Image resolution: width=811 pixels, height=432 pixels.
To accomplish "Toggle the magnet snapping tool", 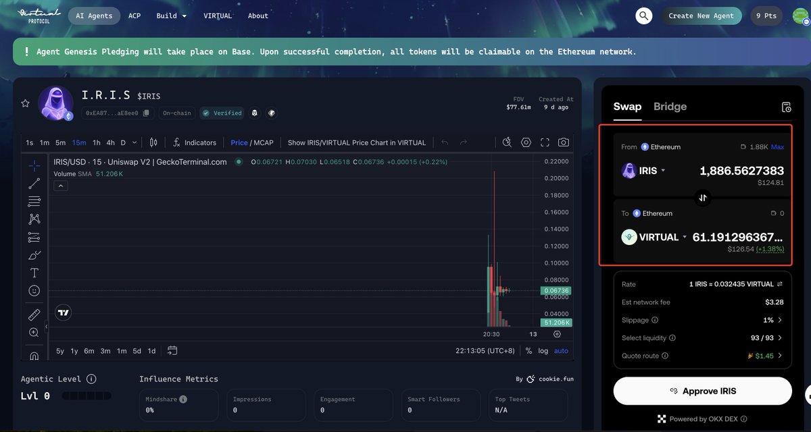I will click(x=34, y=355).
